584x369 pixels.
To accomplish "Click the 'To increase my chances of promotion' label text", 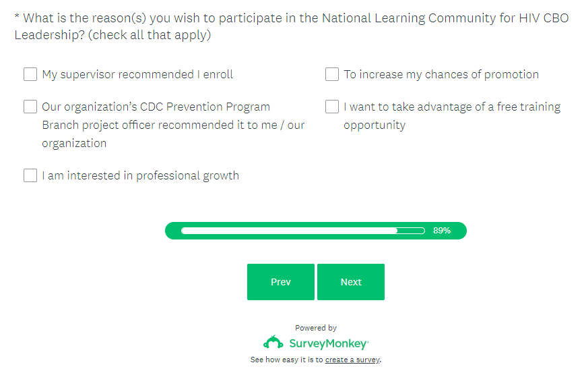I will pyautogui.click(x=441, y=75).
